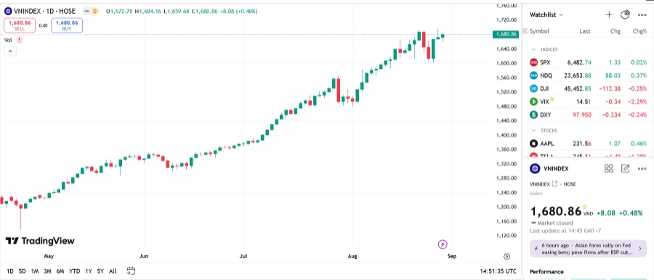Switch the chart range to YTD
The height and width of the screenshot is (280, 654).
[75, 271]
